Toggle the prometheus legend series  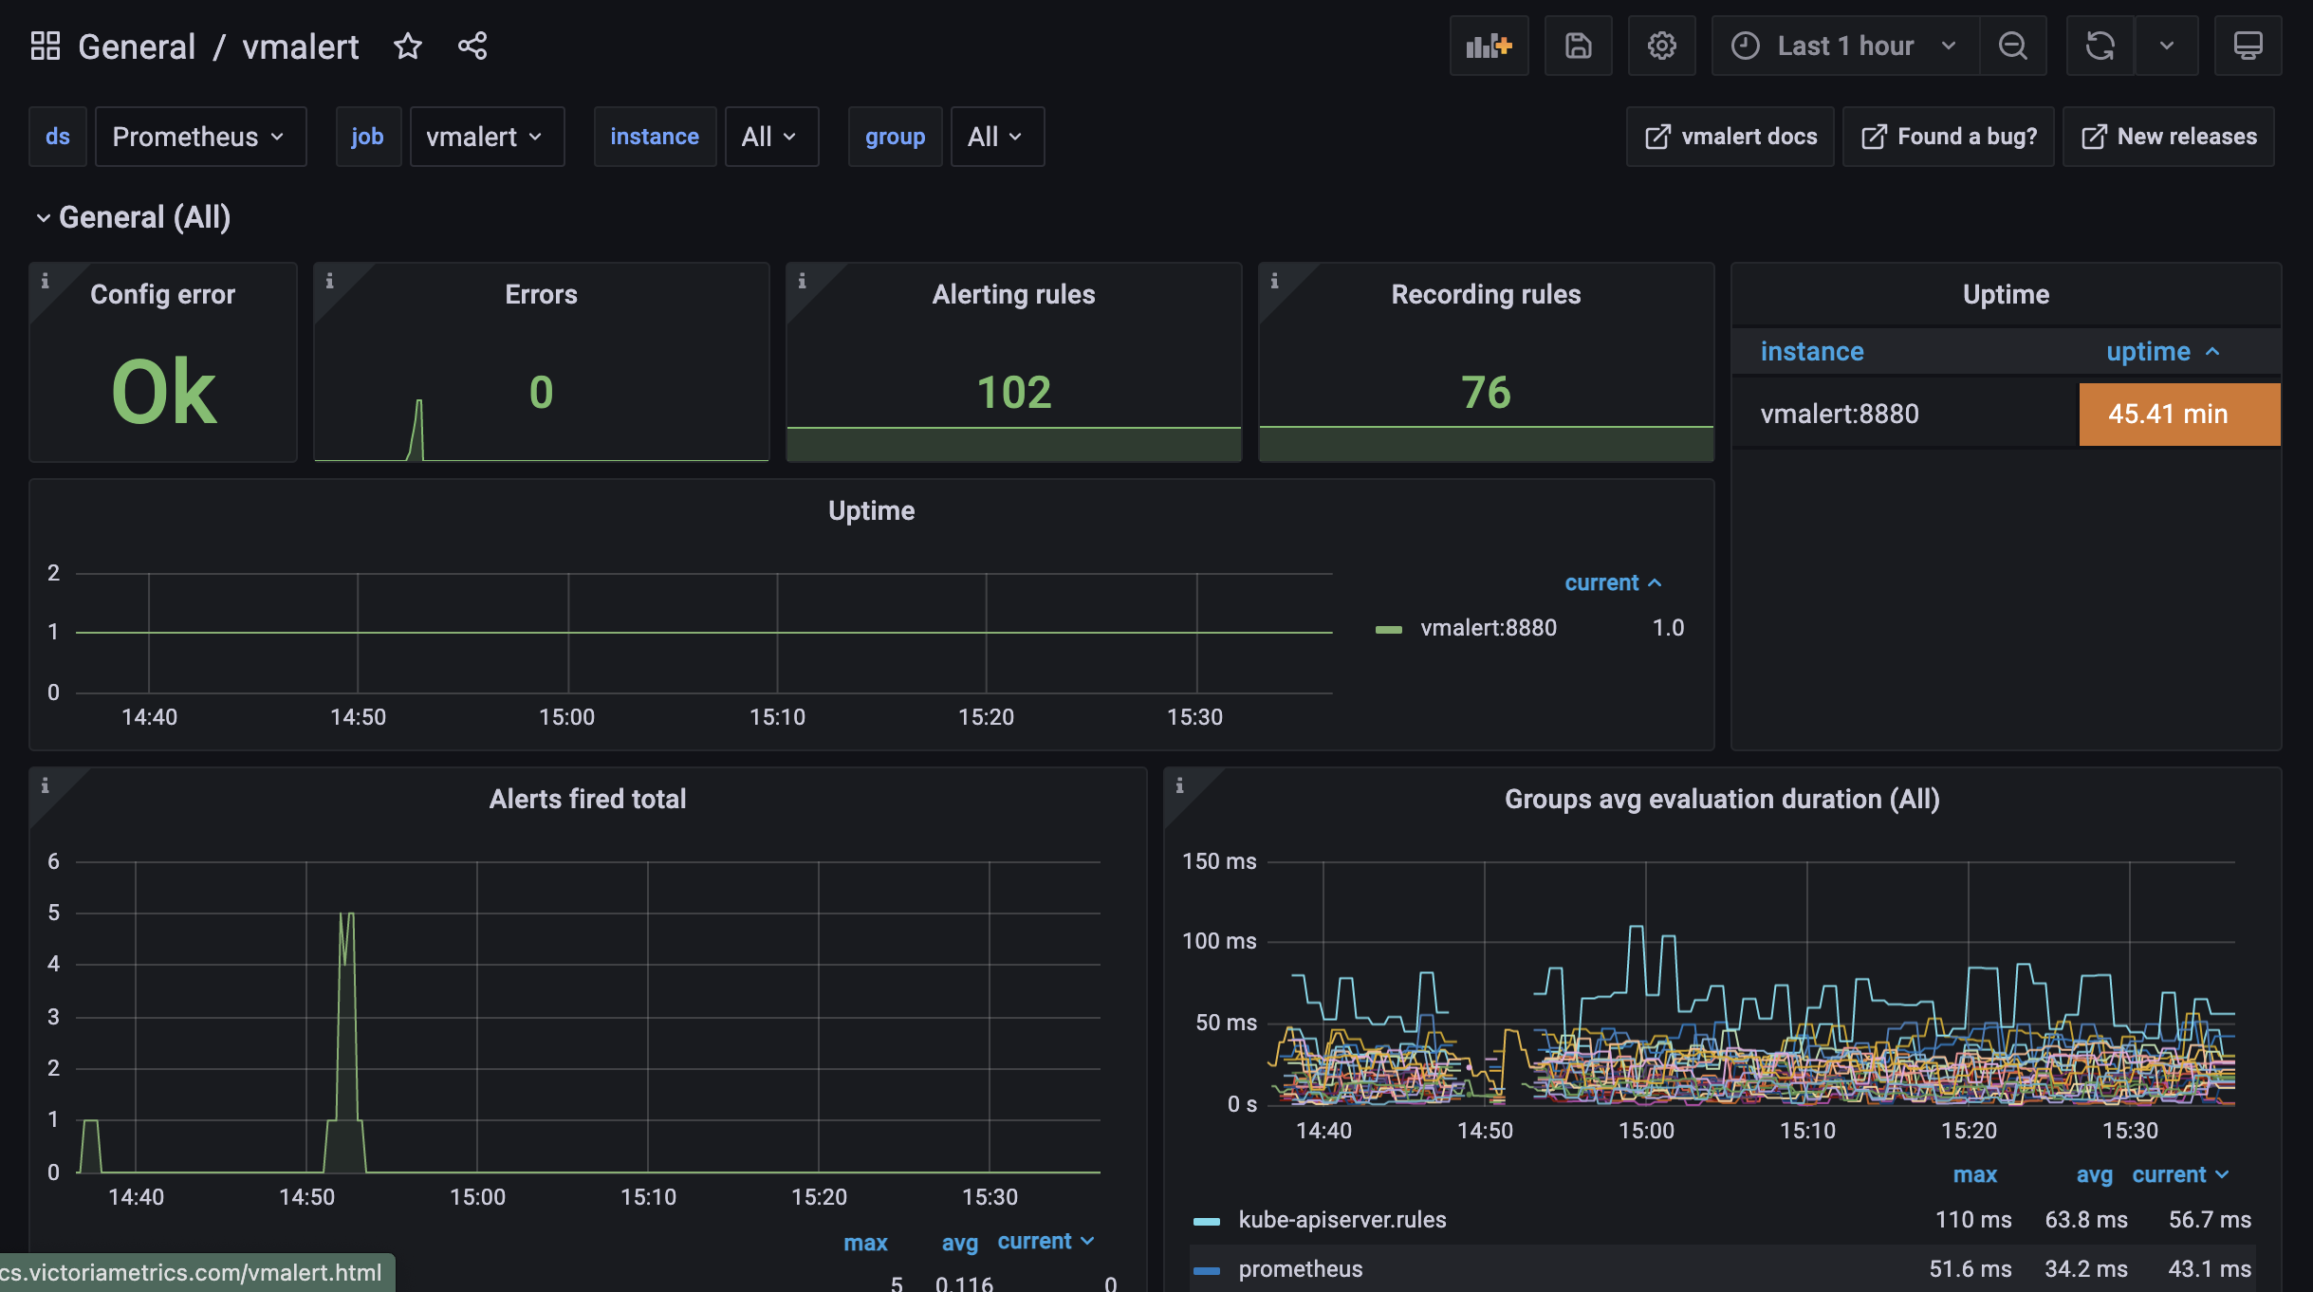pyautogui.click(x=1300, y=1269)
